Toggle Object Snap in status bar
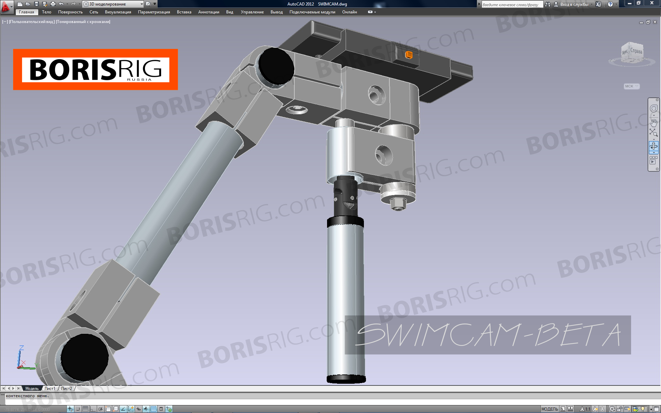This screenshot has width=661, height=413. (108, 409)
